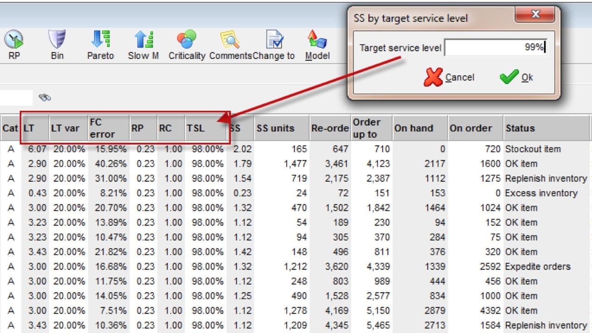Click the FC error value 7.51%
This screenshot has width=592, height=333.
(x=113, y=311)
